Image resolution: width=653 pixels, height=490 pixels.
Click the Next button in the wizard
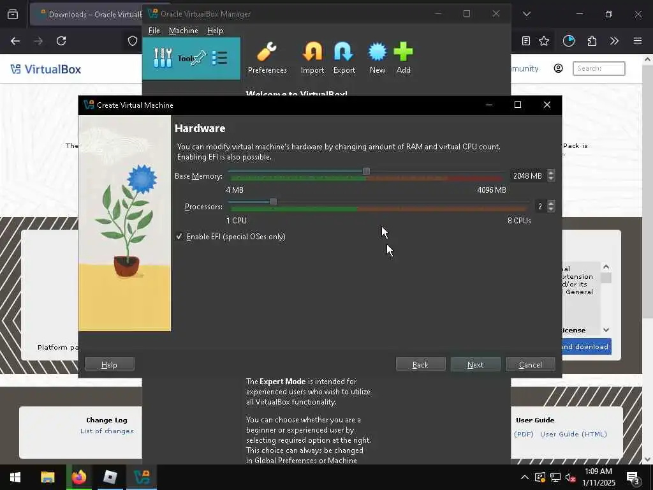click(x=475, y=364)
